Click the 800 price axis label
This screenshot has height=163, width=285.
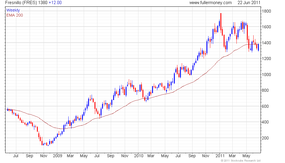[265, 90]
